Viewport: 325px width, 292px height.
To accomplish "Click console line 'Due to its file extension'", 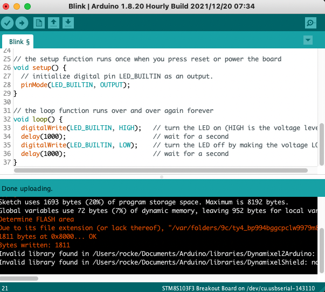I will (x=158, y=228).
